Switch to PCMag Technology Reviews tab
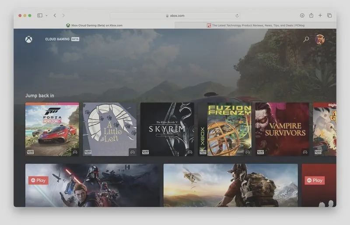The image size is (350, 225). coord(255,25)
